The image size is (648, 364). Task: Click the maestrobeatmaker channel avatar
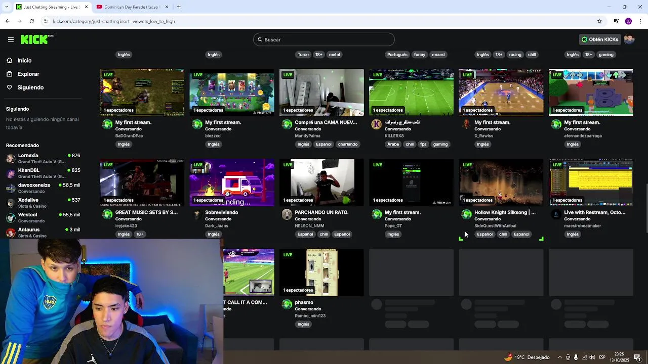click(x=556, y=214)
